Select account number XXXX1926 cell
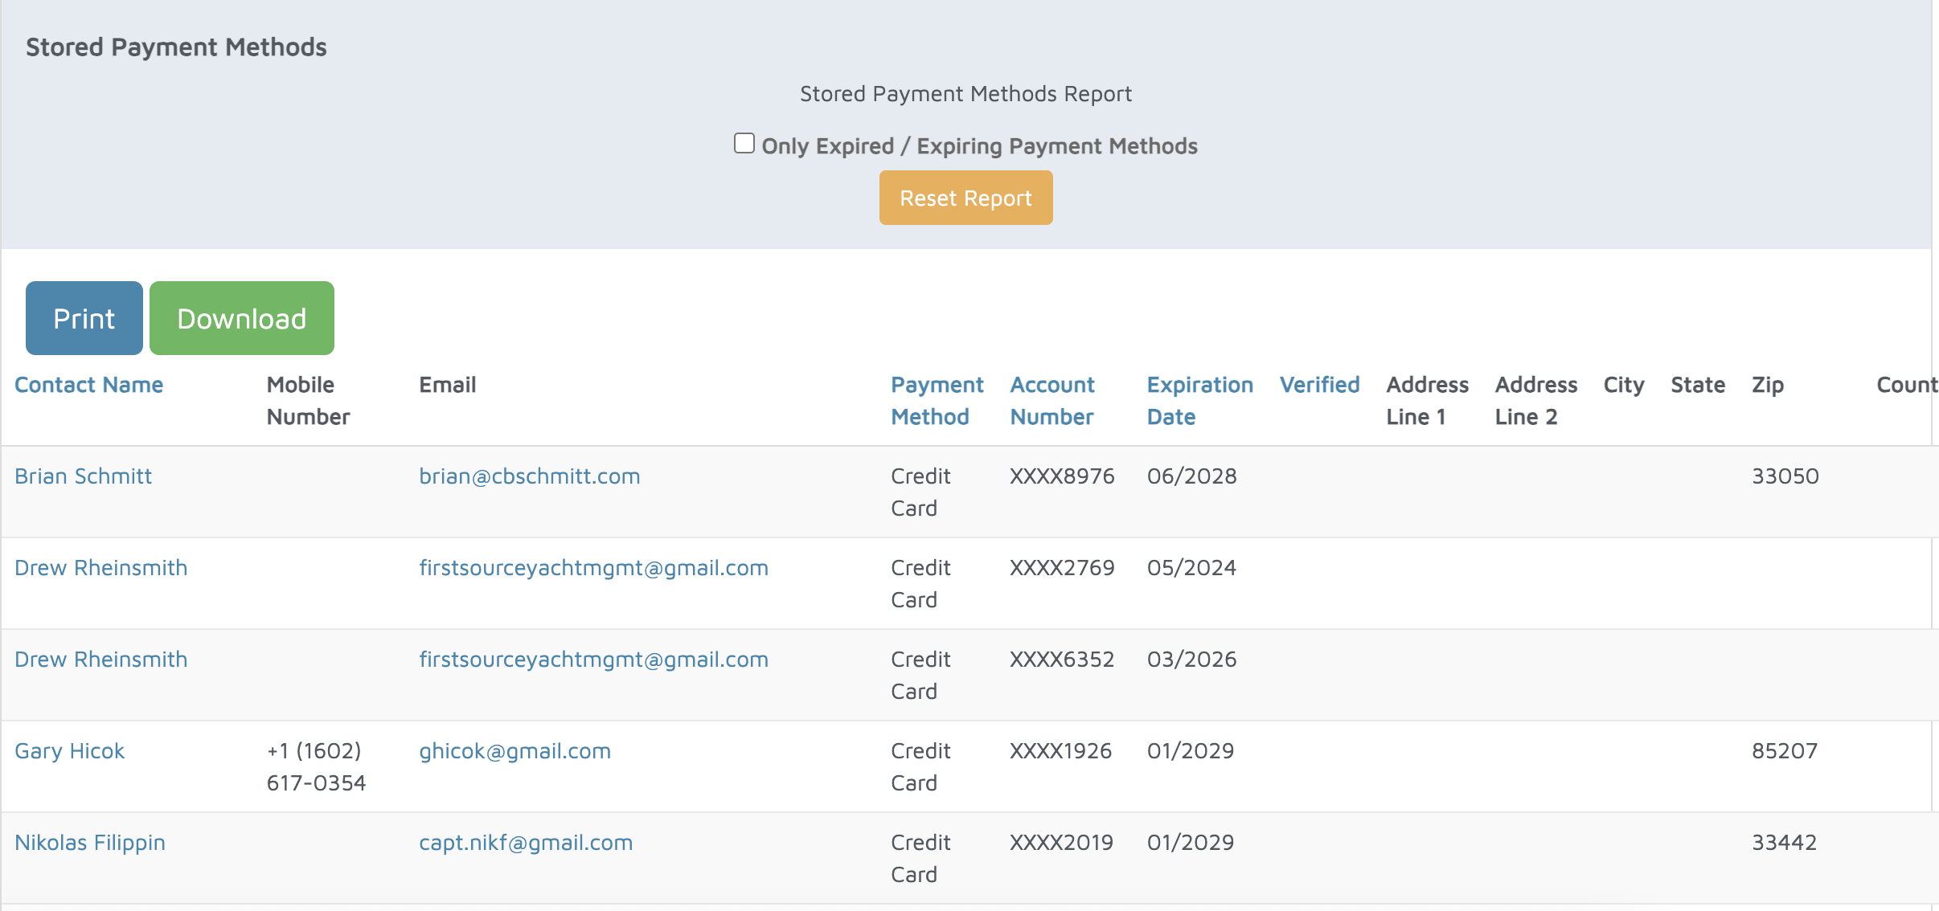Screen dimensions: 1939x911 (1060, 751)
